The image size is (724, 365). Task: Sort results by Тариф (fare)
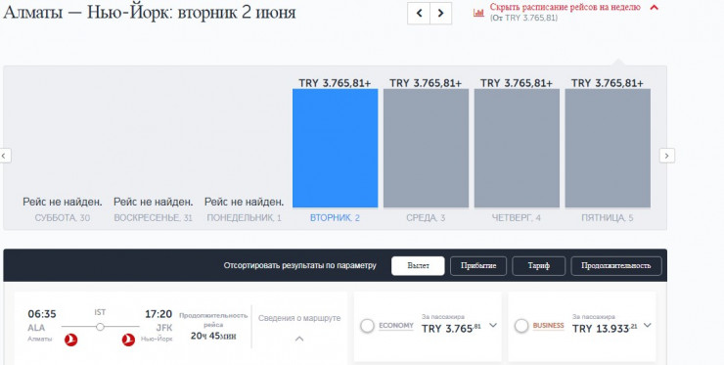pyautogui.click(x=538, y=266)
